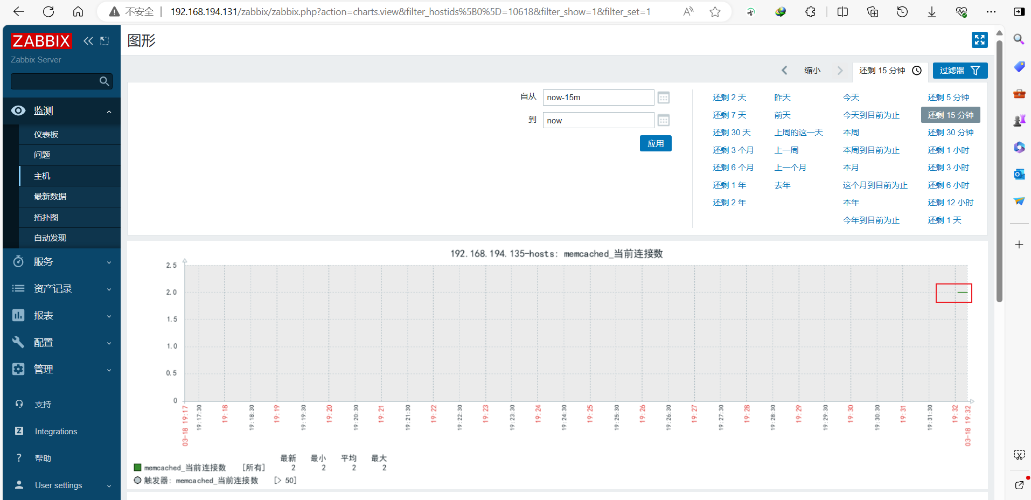Viewport: 1031px width, 500px height.
Task: Open calendar picker for the 到 field
Action: [x=664, y=120]
